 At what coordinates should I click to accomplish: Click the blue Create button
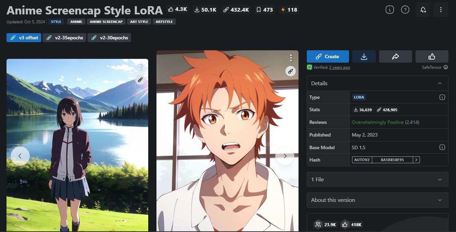(327, 56)
